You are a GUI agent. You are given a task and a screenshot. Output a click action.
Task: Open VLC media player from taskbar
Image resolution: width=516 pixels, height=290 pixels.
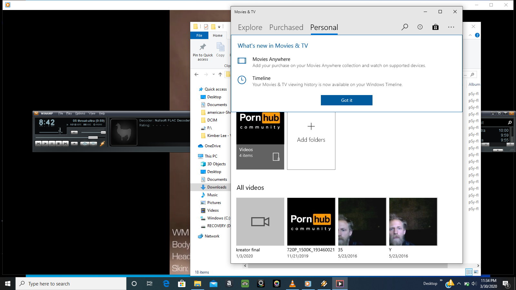click(293, 284)
